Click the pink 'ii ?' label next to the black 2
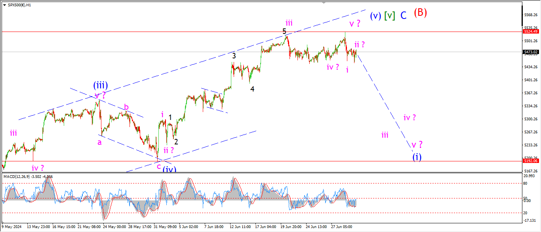541x232 pixels. (x=169, y=150)
